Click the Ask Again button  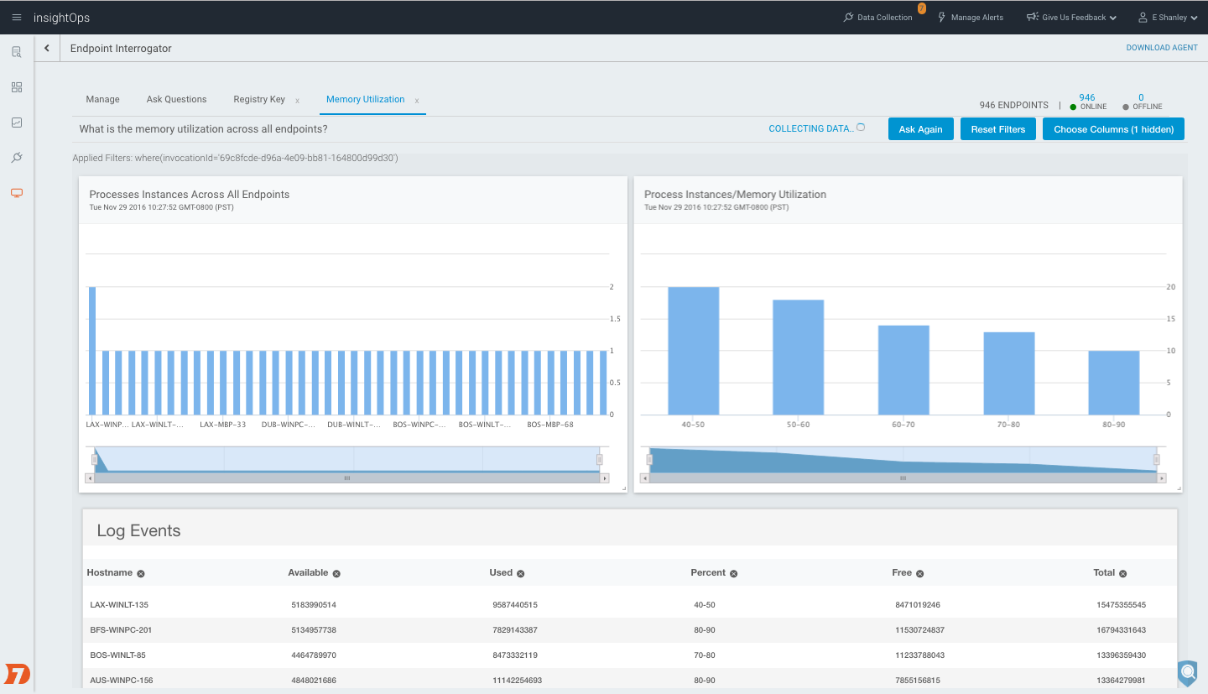[x=920, y=129]
